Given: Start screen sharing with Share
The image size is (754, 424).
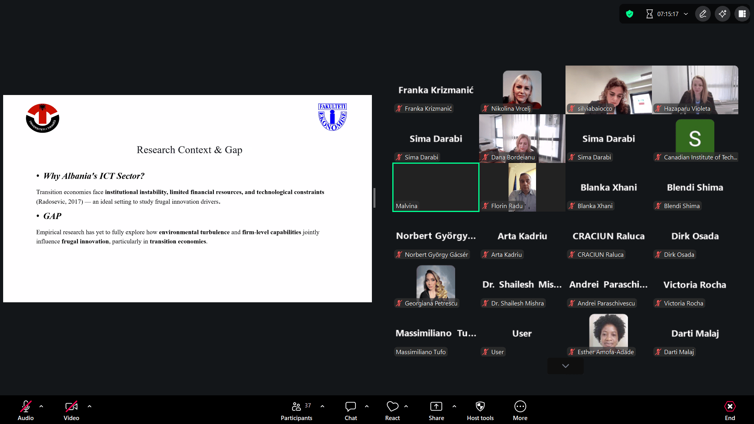Looking at the screenshot, I should point(436,411).
